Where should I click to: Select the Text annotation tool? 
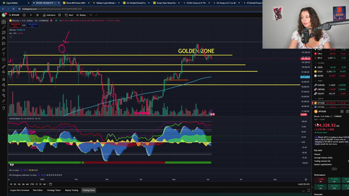point(4,54)
